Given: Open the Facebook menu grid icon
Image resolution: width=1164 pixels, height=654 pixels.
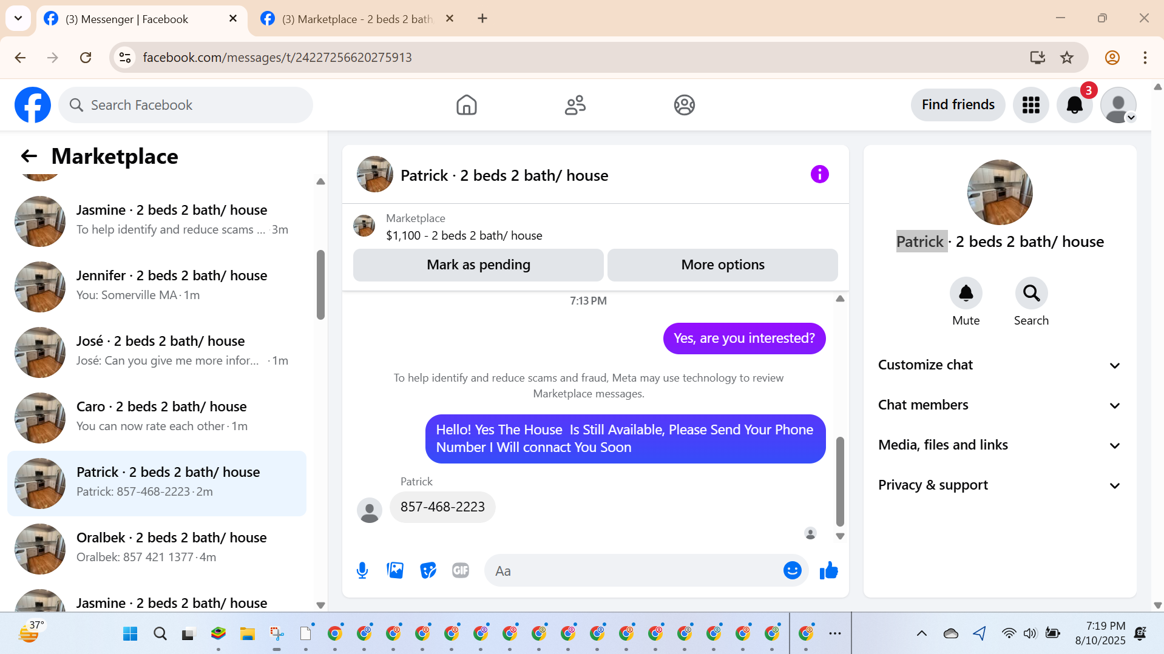Looking at the screenshot, I should (x=1030, y=105).
